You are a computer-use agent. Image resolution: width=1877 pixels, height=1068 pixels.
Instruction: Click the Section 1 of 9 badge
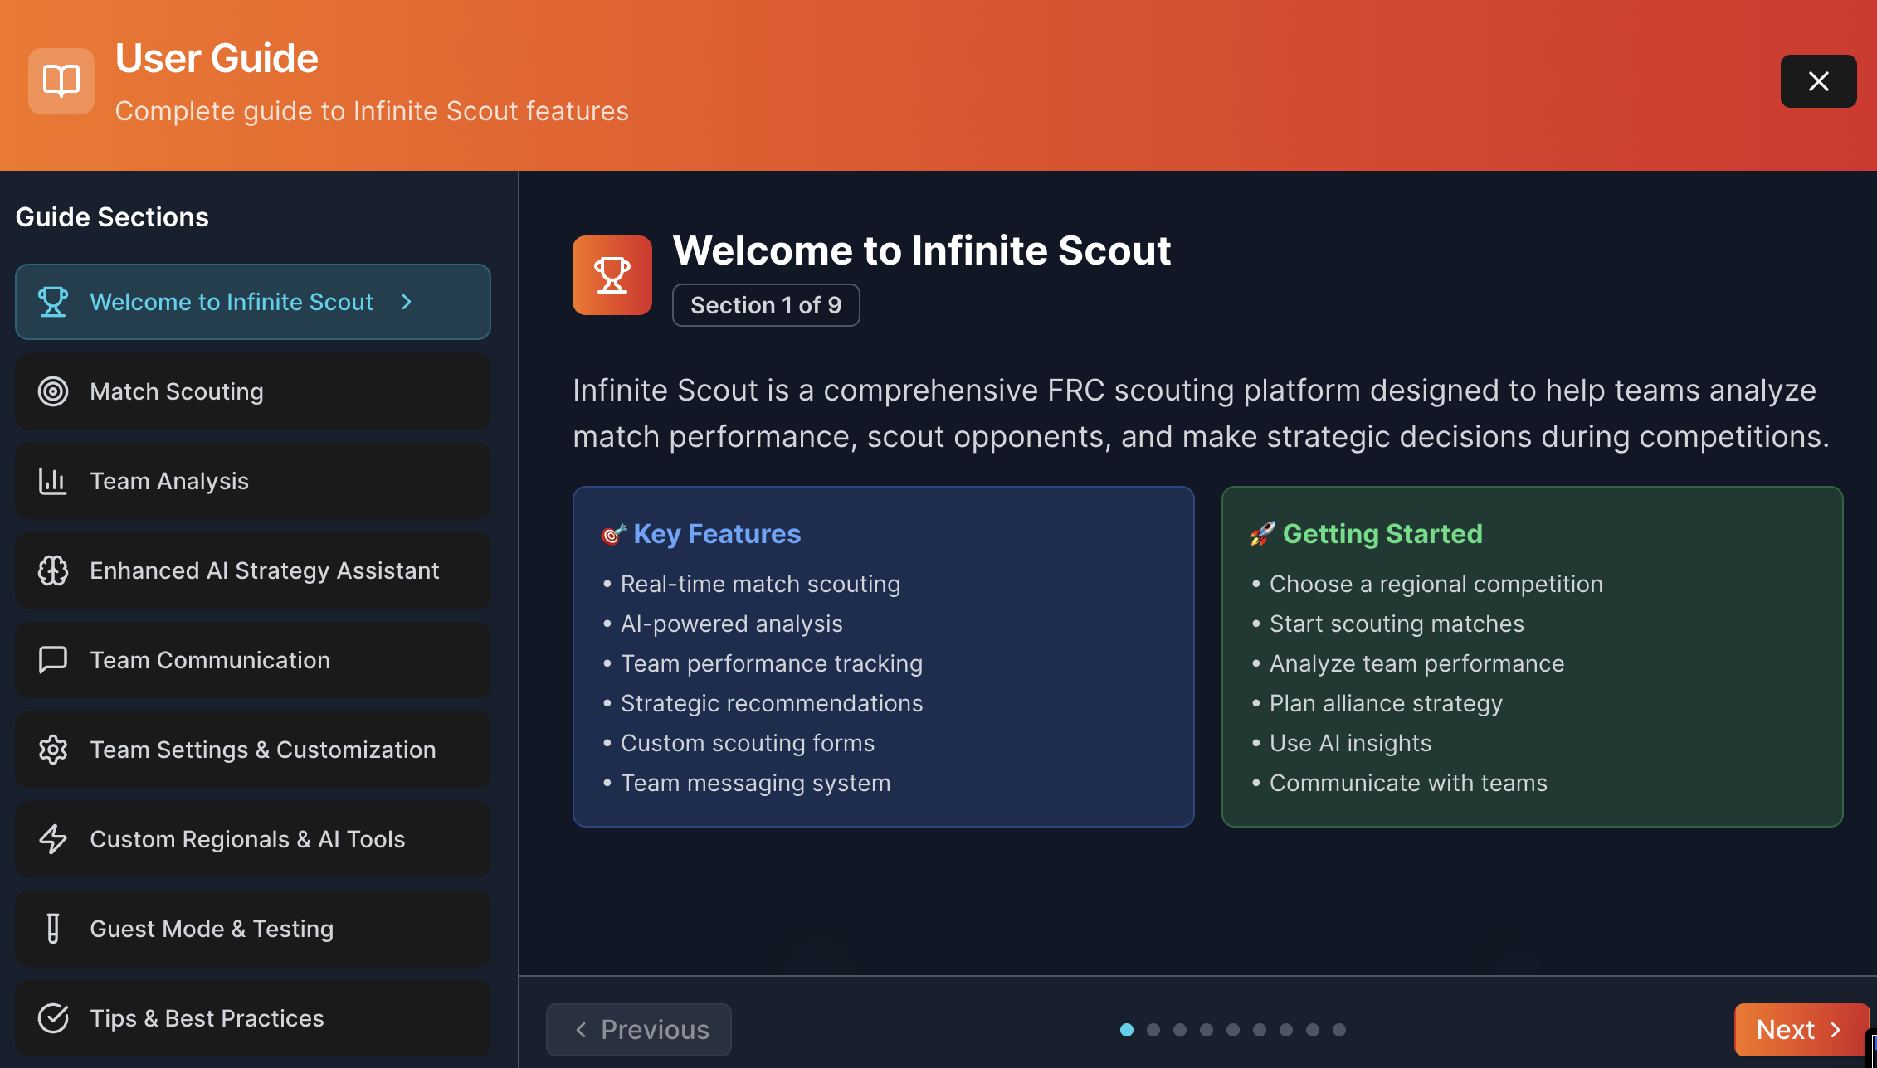tap(765, 305)
